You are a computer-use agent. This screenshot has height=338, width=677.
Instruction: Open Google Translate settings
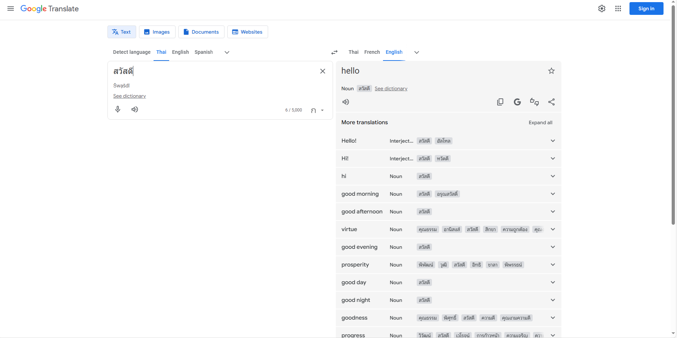coord(601,8)
